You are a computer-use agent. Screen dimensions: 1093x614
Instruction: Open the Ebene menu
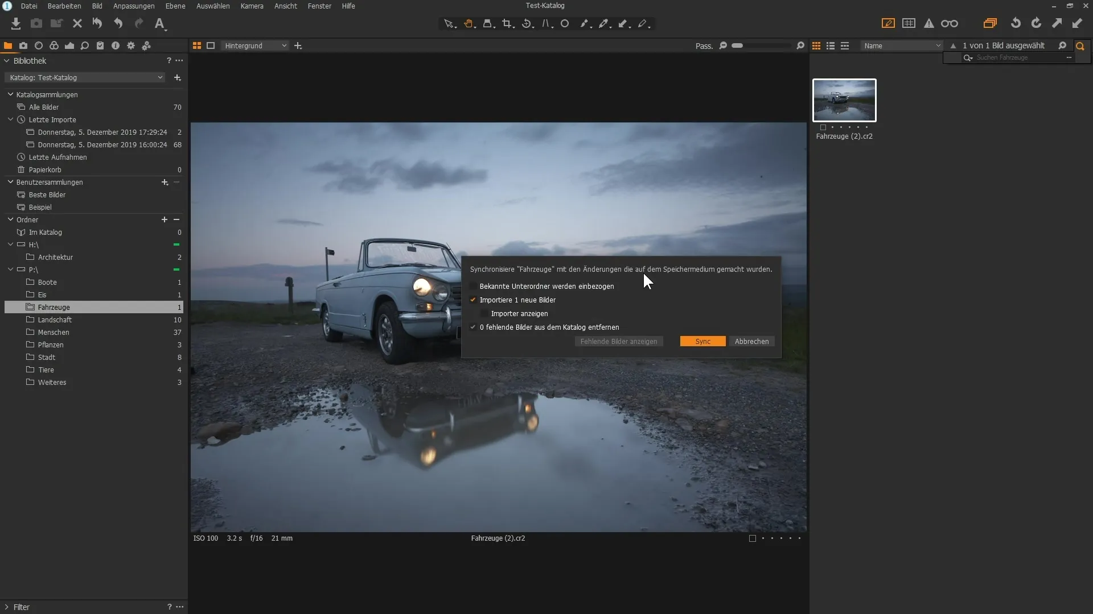(175, 6)
